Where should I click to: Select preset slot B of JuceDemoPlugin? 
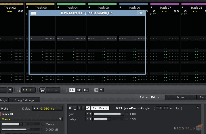pos(161,108)
